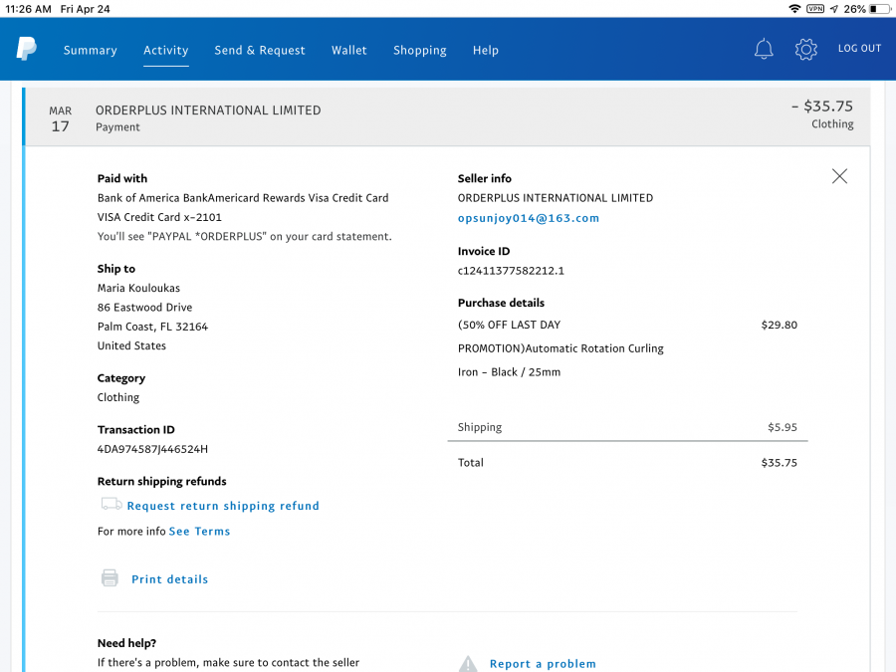Image resolution: width=896 pixels, height=672 pixels.
Task: Click Request return shipping refund link
Action: [223, 506]
